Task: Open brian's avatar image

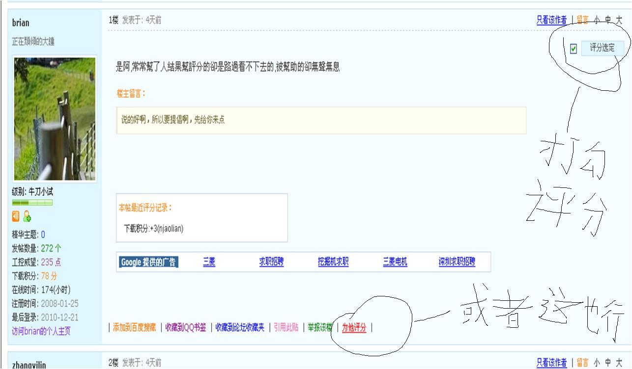Action: point(55,119)
